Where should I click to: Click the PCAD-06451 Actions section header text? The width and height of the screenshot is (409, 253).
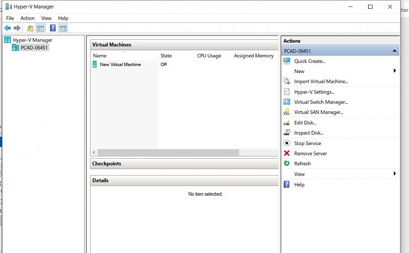pyautogui.click(x=297, y=51)
